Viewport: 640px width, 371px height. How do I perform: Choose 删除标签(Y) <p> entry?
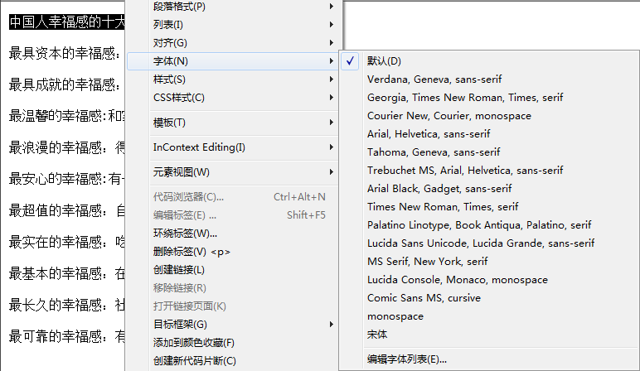click(x=192, y=252)
